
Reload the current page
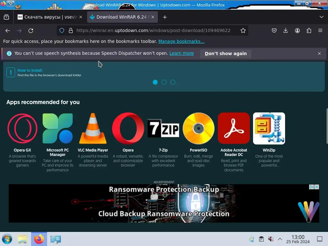[31, 30]
